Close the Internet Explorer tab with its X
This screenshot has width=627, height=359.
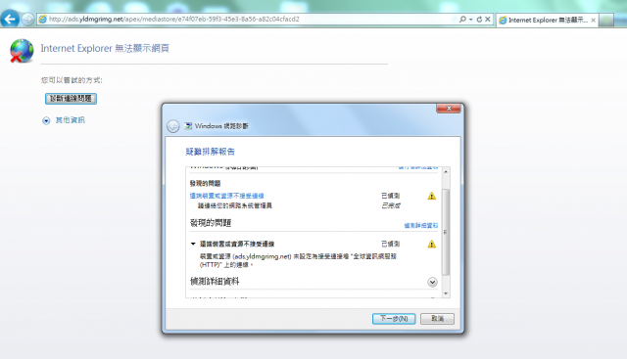click(593, 20)
